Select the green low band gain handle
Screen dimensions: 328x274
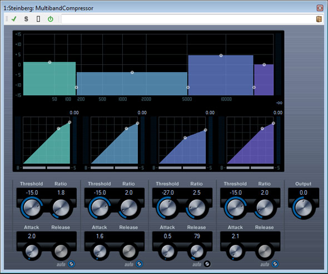tap(49, 62)
